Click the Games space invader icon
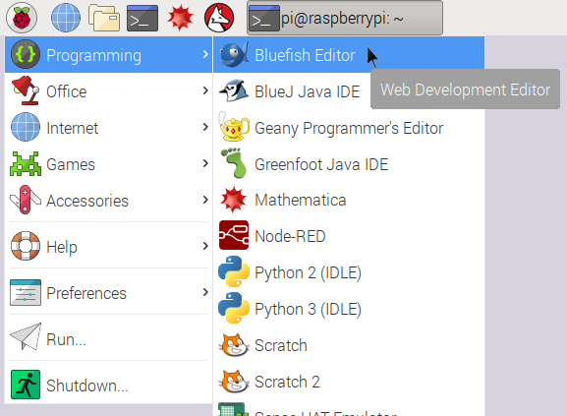This screenshot has height=416, width=567. [25, 164]
